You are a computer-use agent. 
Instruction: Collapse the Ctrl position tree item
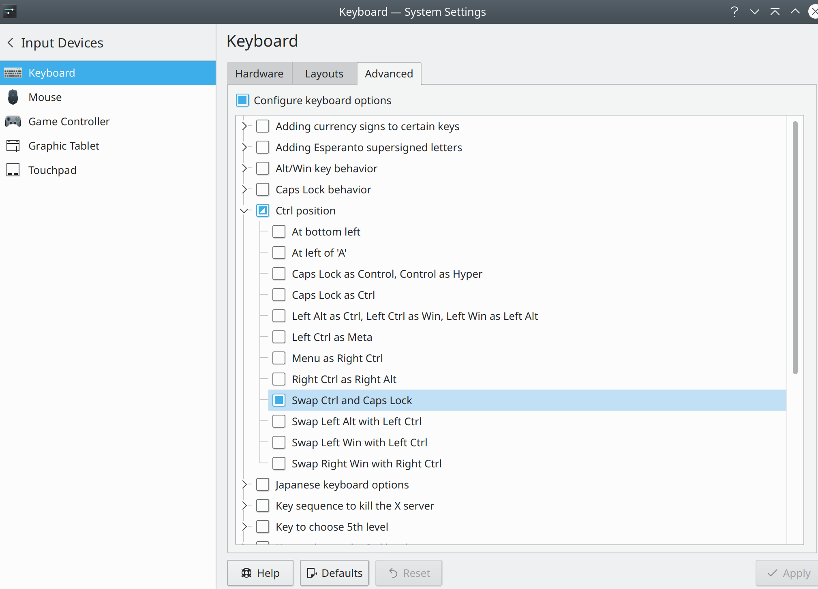[x=244, y=210]
